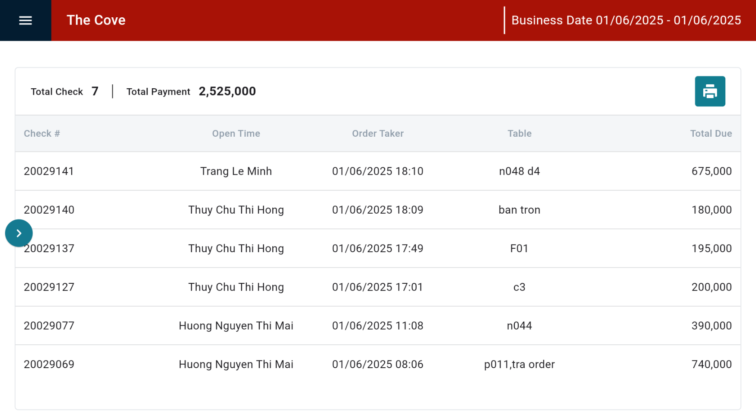Click the Total Payment 2,525,000 summary

227,91
